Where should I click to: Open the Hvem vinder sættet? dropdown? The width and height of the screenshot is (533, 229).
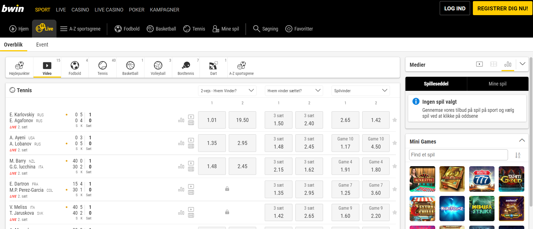294,91
